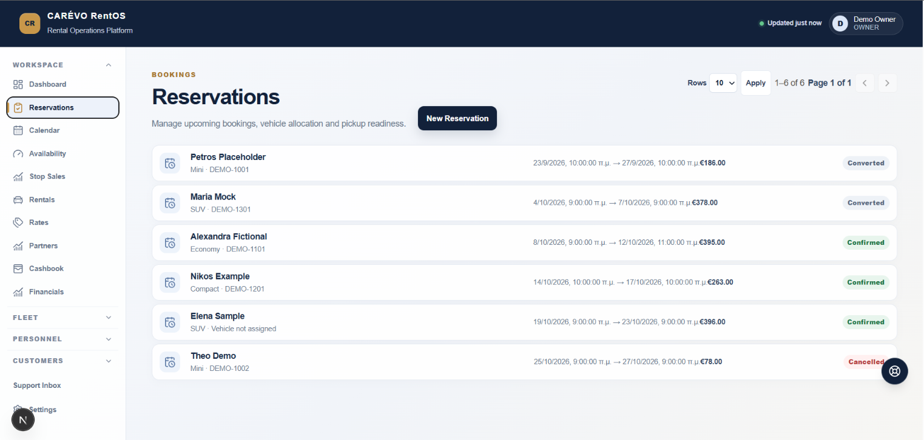Click the D avatar circle
This screenshot has height=440, width=924.
(x=840, y=24)
